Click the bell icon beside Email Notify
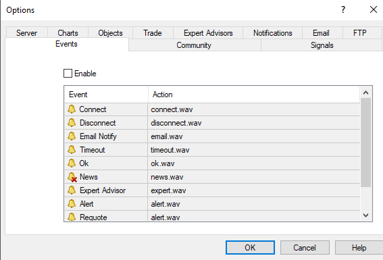The width and height of the screenshot is (383, 260). [72, 136]
